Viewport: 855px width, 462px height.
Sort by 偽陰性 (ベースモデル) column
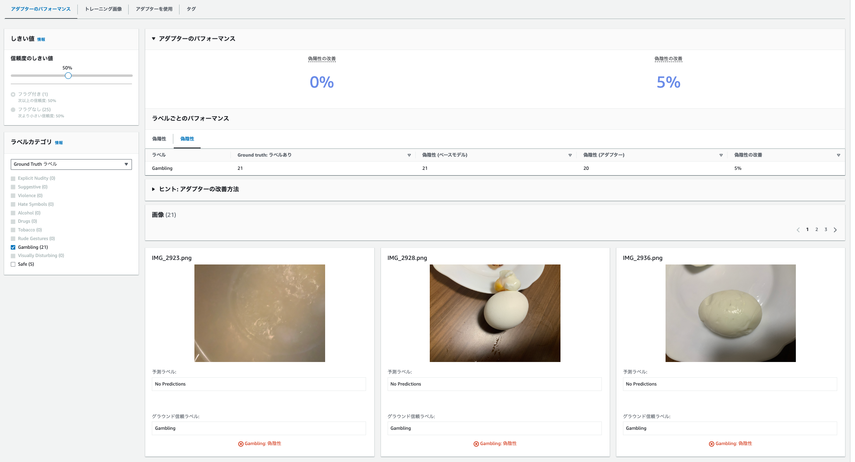pos(570,155)
